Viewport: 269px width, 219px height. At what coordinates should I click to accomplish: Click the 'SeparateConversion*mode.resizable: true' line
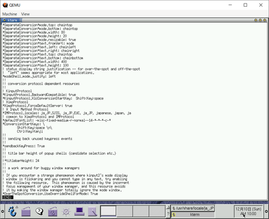[x=39, y=39]
